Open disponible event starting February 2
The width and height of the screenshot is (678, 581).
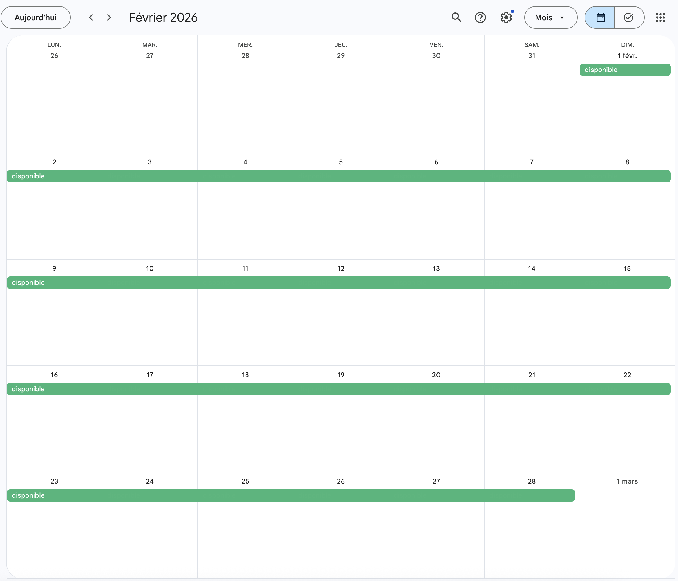click(338, 176)
